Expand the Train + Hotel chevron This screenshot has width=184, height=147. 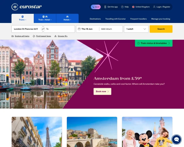51,20
